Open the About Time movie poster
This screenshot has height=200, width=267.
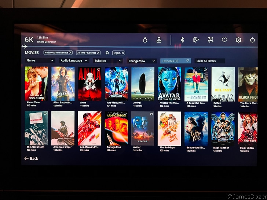click(36, 84)
